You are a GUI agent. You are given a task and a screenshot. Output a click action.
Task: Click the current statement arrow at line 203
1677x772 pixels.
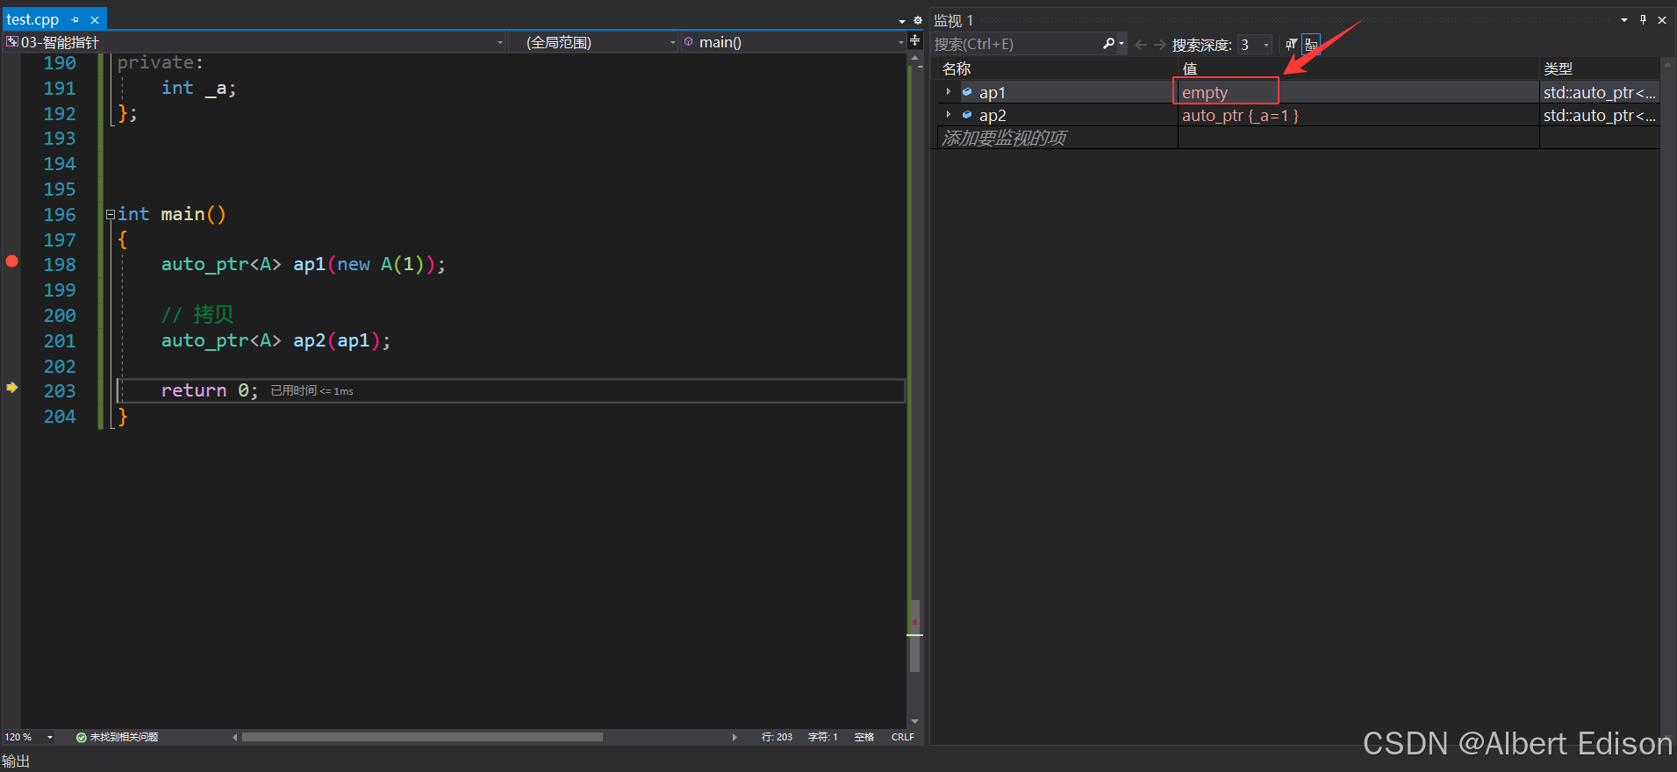[12, 387]
